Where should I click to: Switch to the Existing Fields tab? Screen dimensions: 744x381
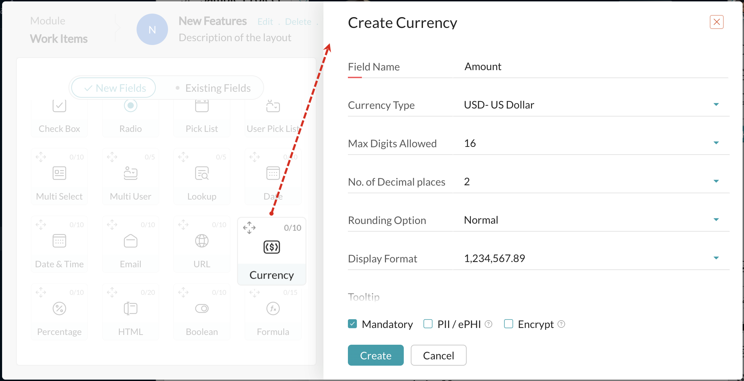(213, 88)
